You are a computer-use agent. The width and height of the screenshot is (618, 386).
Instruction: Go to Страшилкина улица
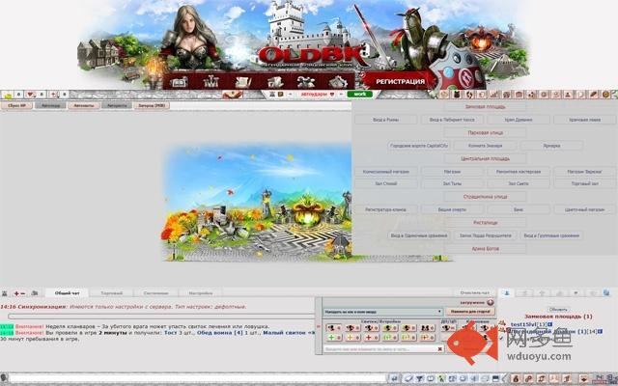[x=485, y=197]
